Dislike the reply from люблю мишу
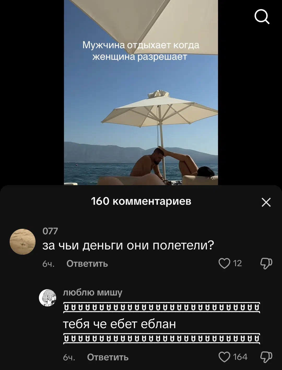The image size is (282, 370). 266,357
